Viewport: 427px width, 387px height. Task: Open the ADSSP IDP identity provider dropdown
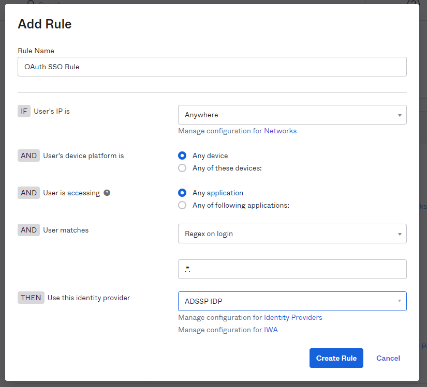292,301
